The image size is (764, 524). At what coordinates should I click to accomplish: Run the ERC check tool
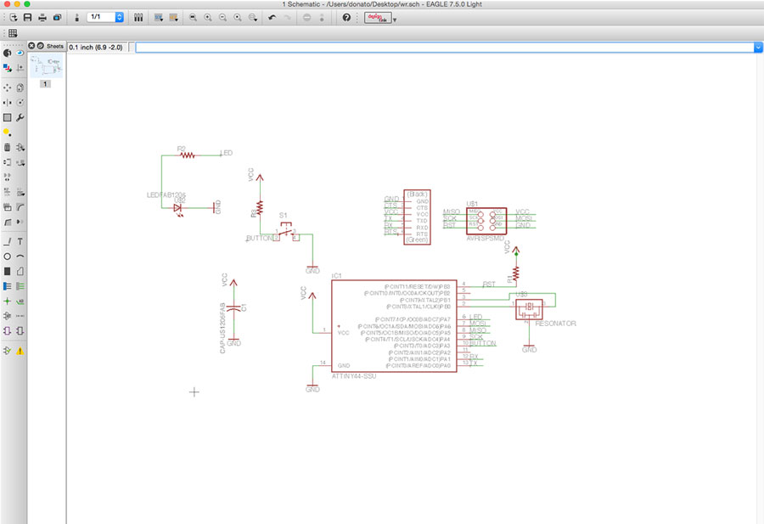7,351
